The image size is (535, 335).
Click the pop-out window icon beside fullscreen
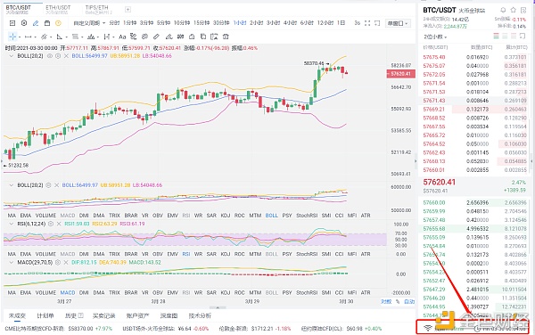click(x=377, y=23)
